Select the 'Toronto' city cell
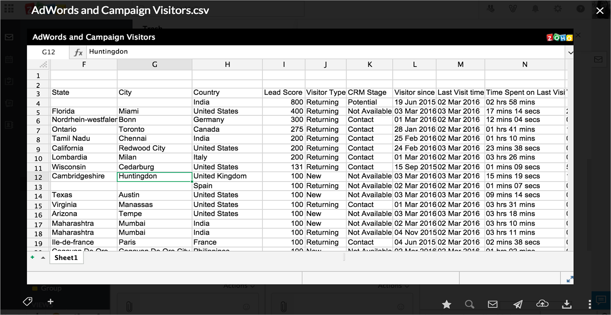This screenshot has height=315, width=611. [x=155, y=129]
